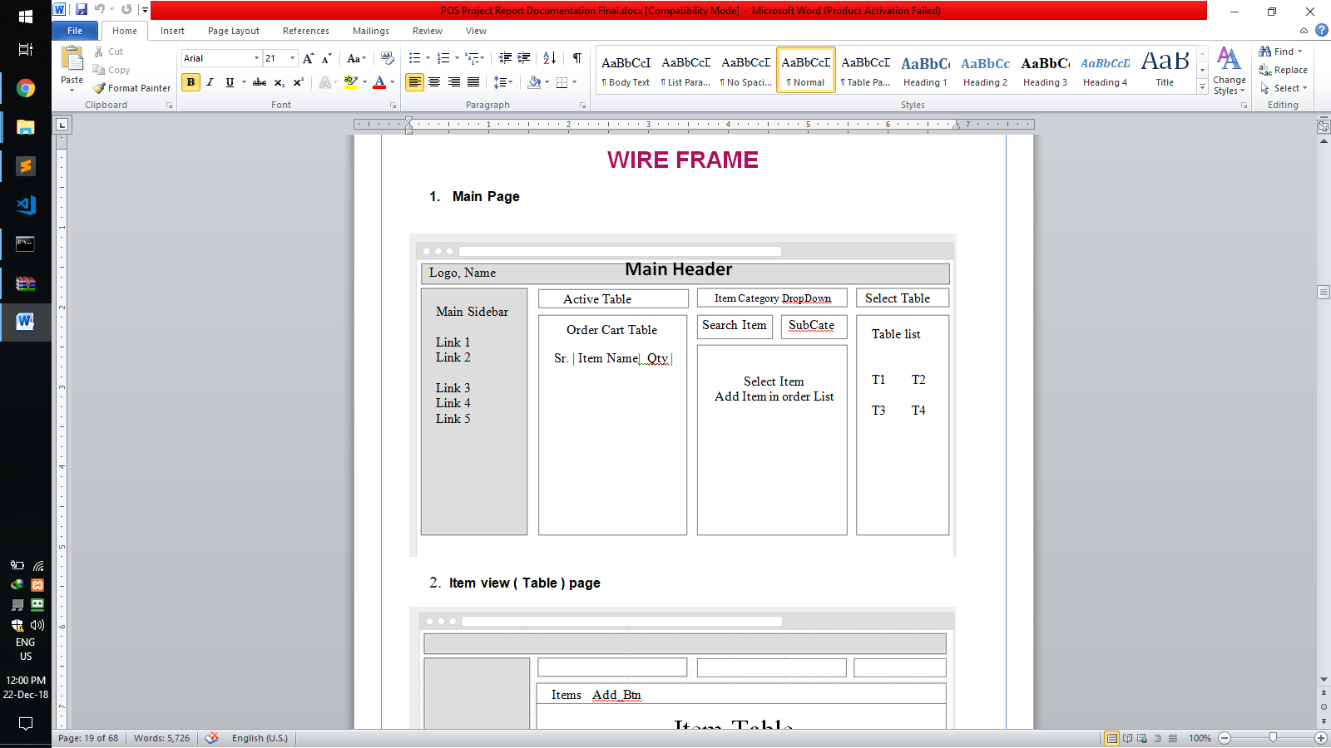The width and height of the screenshot is (1331, 748).
Task: Click the Paste clipboard icon
Action: [72, 60]
